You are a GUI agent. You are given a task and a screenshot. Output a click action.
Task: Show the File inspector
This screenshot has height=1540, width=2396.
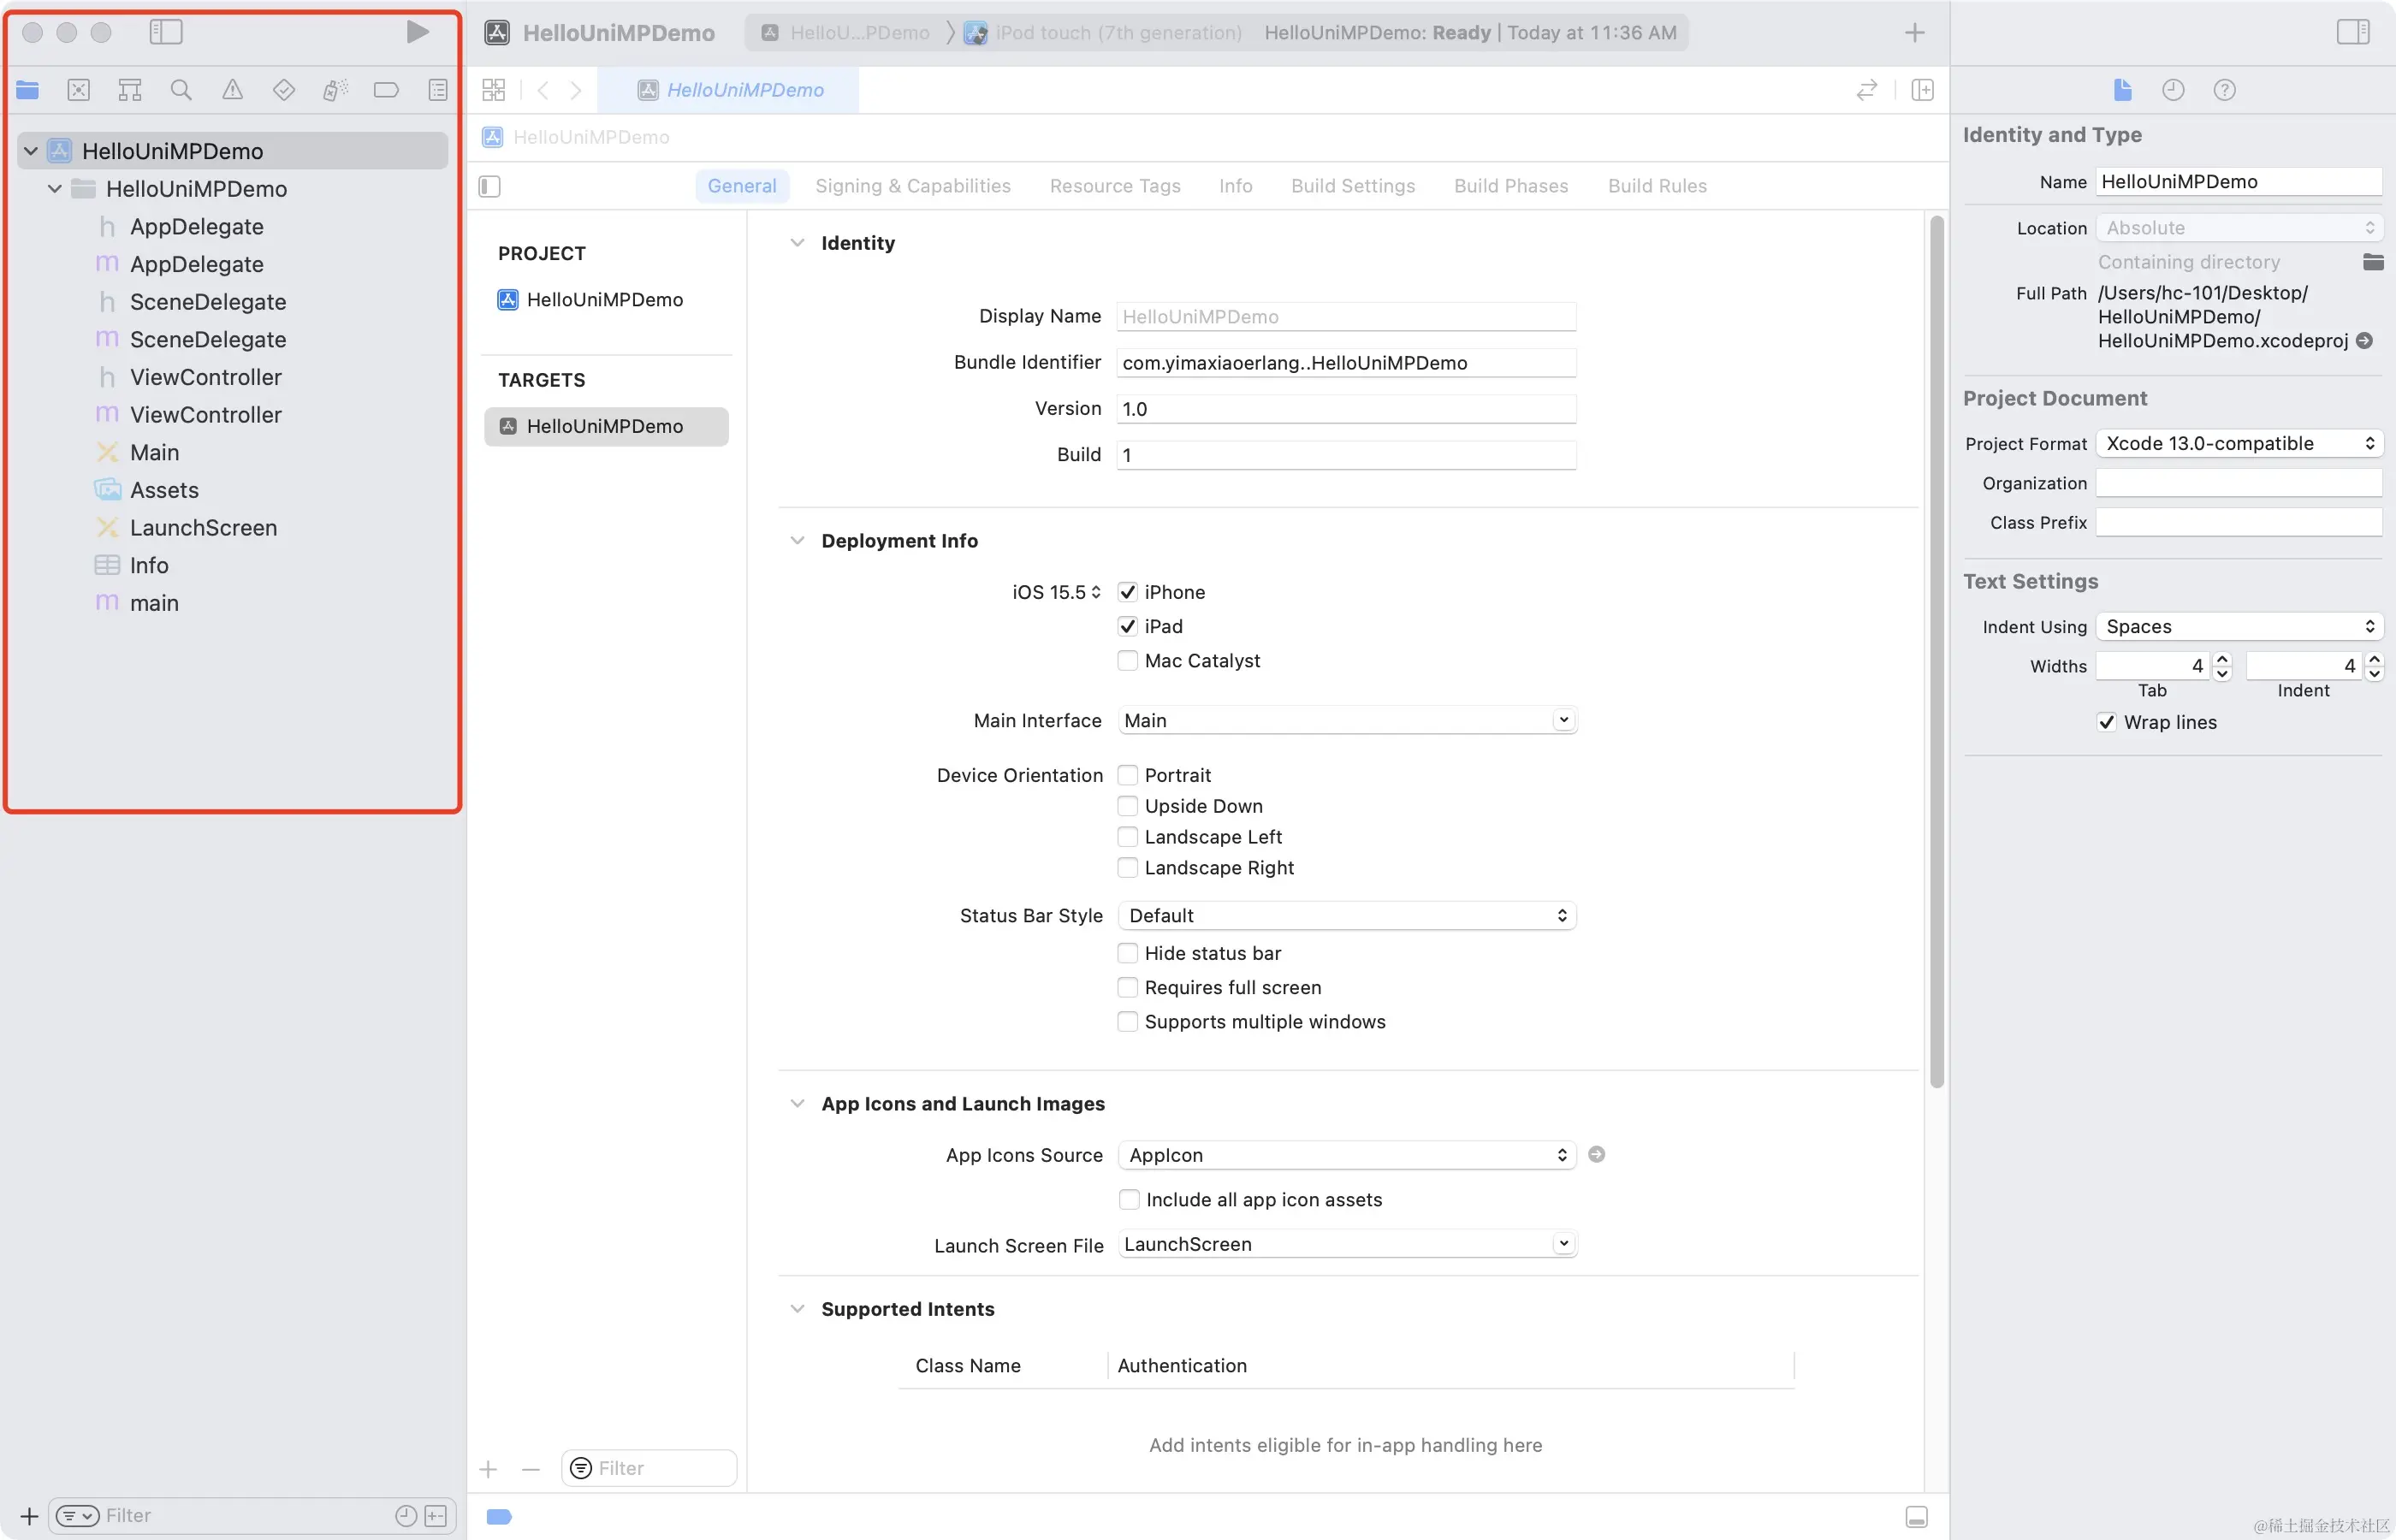click(x=2123, y=90)
